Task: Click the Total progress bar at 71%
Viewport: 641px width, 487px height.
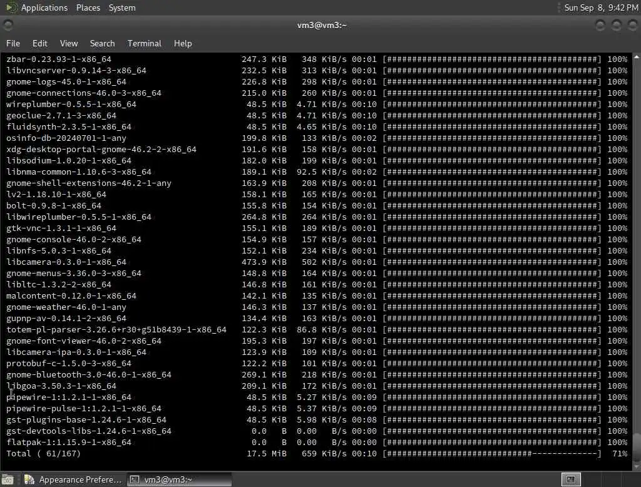Action: [492, 453]
